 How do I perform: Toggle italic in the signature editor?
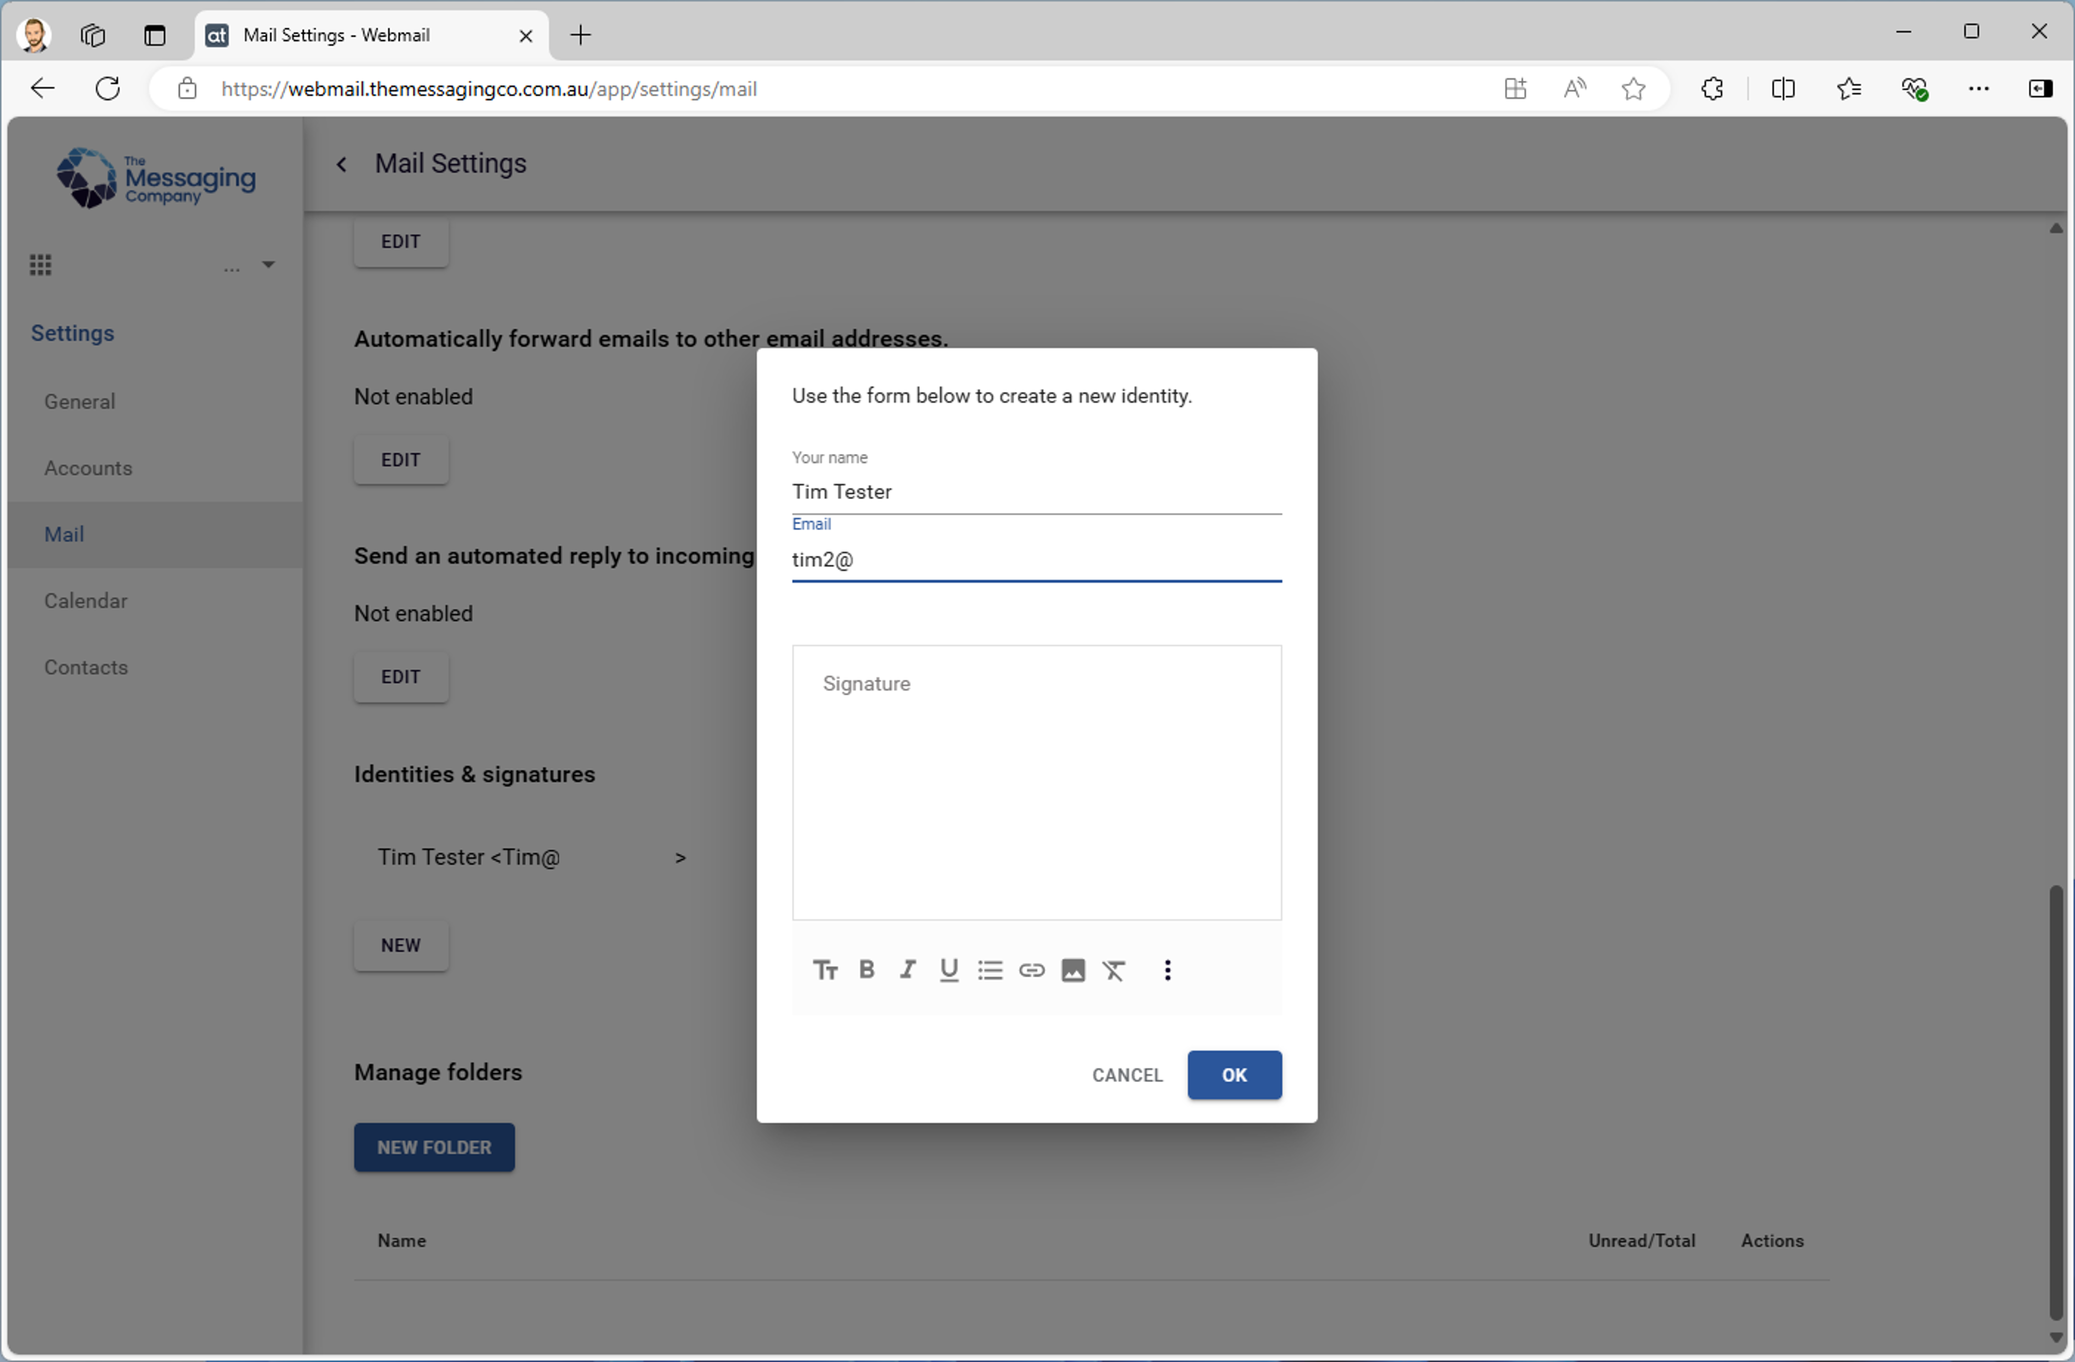tap(908, 970)
